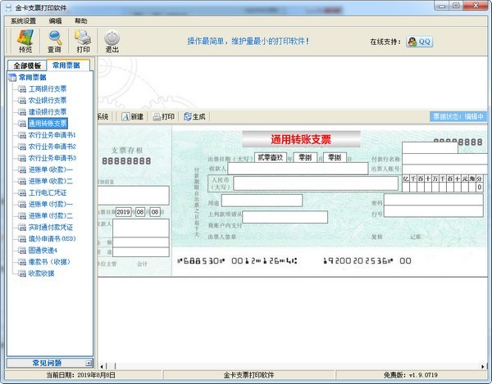Viewport: 492px width, 384px height.
Task: Open the 帮助 menu
Action: coord(80,20)
